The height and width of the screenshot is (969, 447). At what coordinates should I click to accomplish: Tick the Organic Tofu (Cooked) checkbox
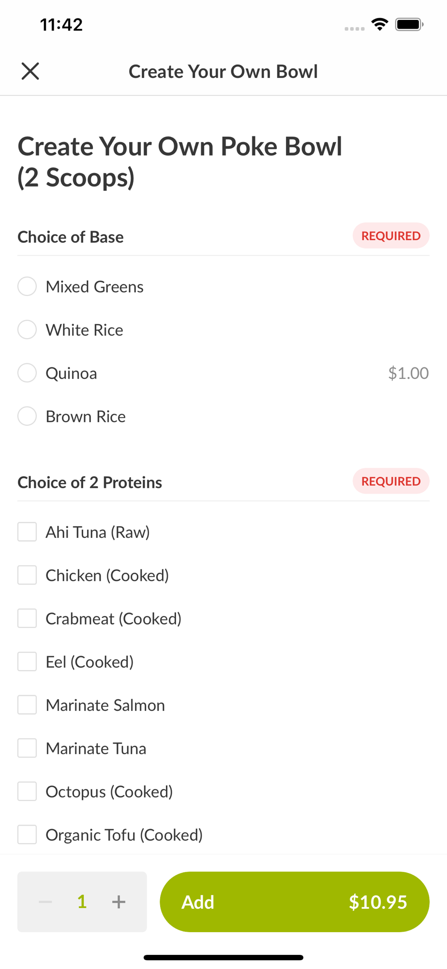pos(27,835)
